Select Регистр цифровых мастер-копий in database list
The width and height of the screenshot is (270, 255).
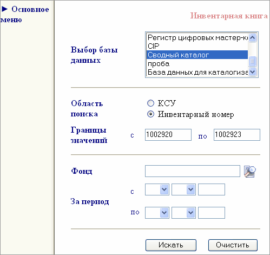click(x=197, y=37)
